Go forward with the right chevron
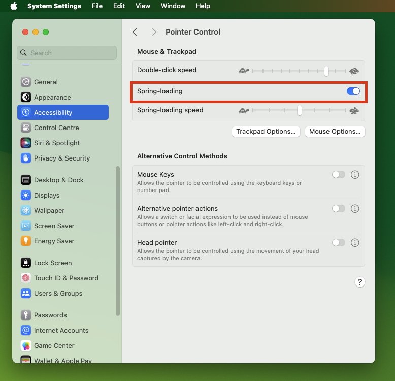 pyautogui.click(x=154, y=32)
